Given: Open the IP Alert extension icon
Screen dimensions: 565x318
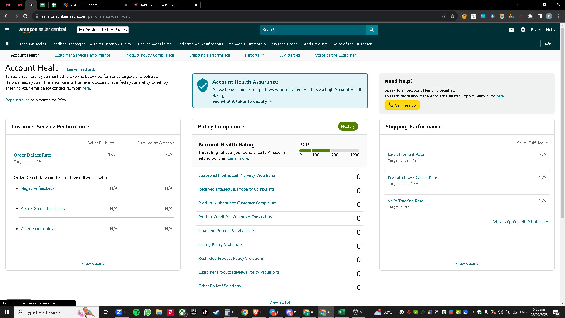Looking at the screenshot, I should point(521,16).
